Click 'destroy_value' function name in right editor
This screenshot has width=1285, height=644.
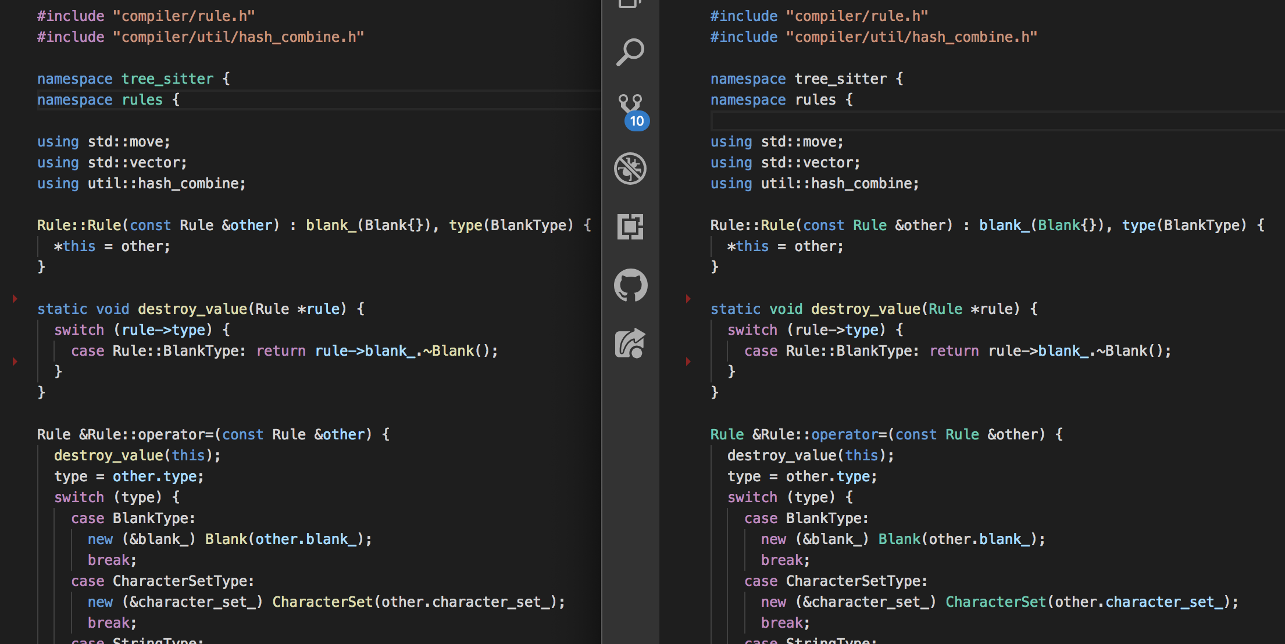(x=865, y=309)
